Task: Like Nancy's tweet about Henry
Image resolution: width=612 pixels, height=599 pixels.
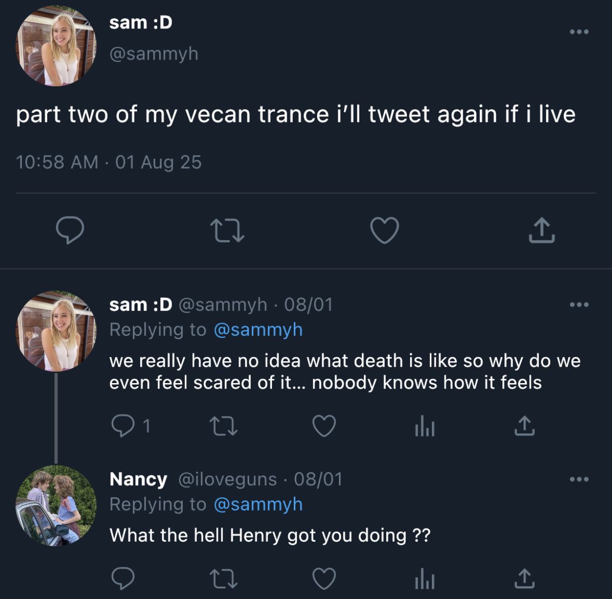Action: click(324, 579)
